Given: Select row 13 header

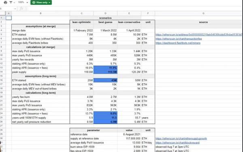Looking at the screenshot, I should point(2,68).
